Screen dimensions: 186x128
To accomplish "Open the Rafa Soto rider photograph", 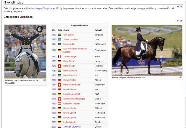I will point(25,51).
